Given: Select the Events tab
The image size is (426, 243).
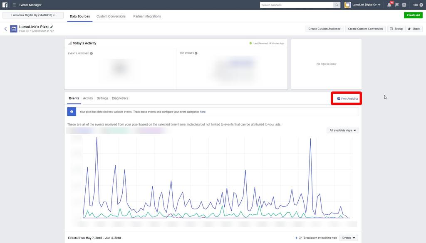Looking at the screenshot, I should (x=74, y=98).
